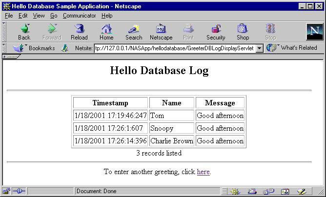
Task: Open the Bookmarks menu icon
Action: [x=18, y=48]
